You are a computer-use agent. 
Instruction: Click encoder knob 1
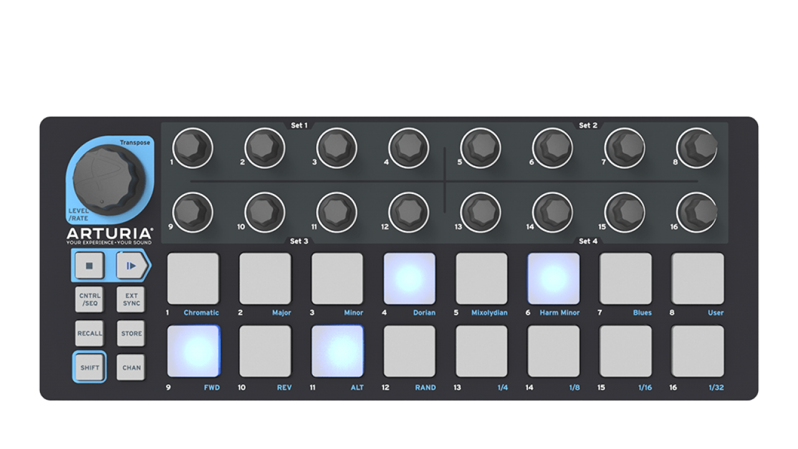click(192, 148)
